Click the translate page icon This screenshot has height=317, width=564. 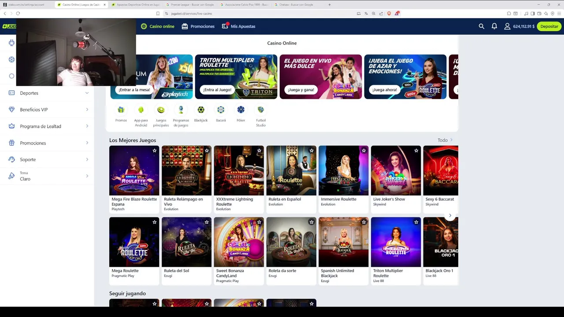(366, 14)
